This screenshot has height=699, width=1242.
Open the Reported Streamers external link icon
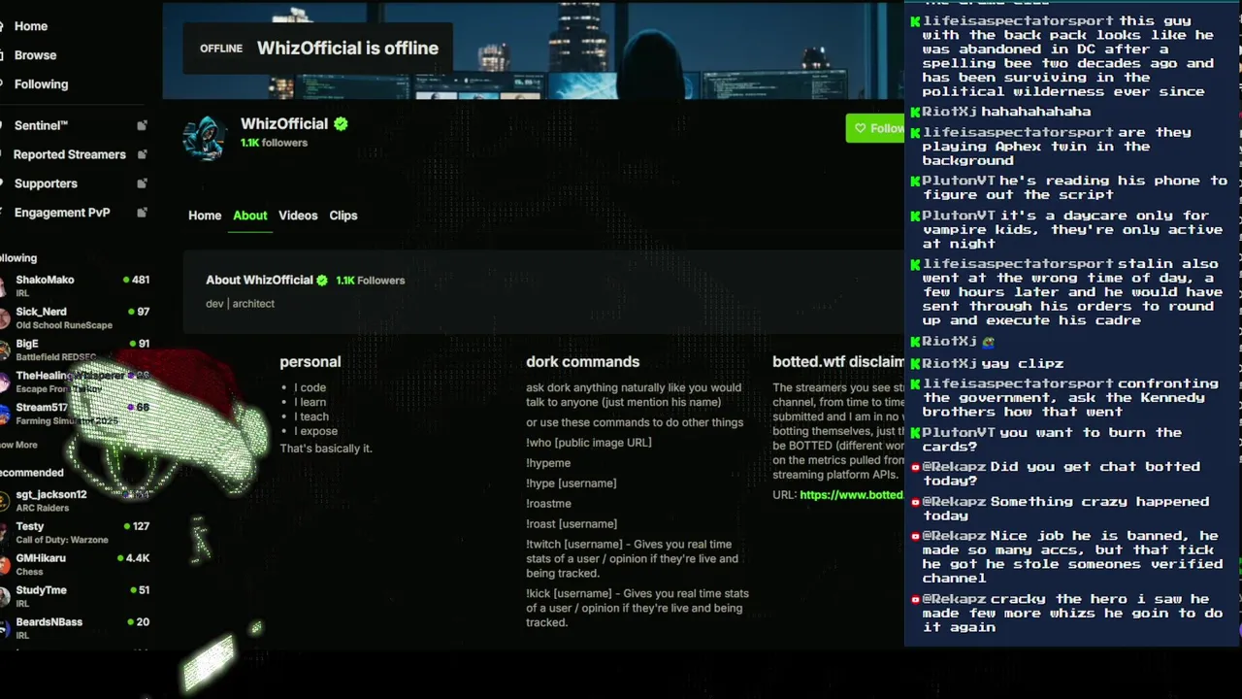click(x=142, y=154)
